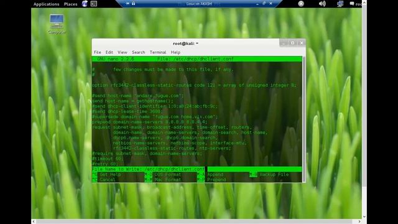Click the viewer's horizontal scrollbar at bottom
The width and height of the screenshot is (398, 224).
point(195,222)
